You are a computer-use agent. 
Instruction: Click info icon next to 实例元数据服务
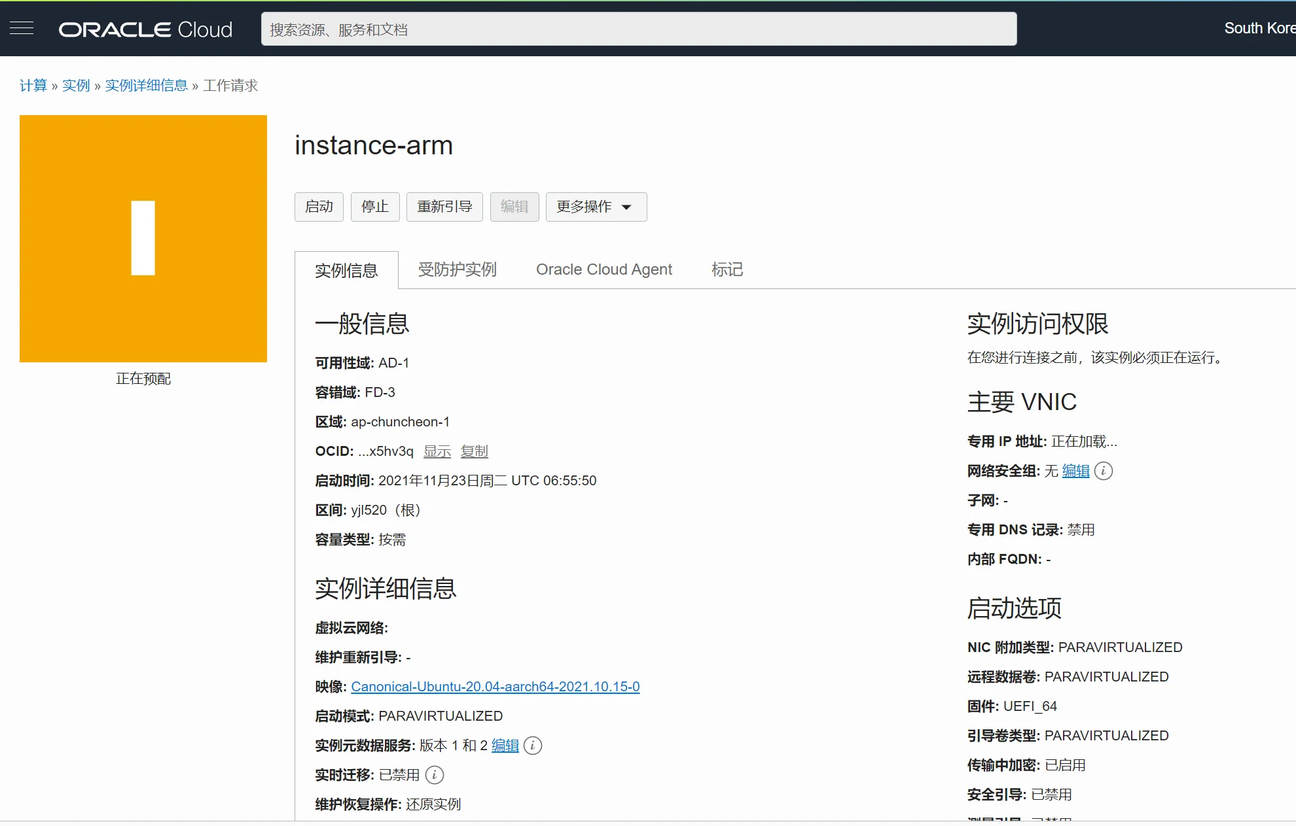click(533, 746)
